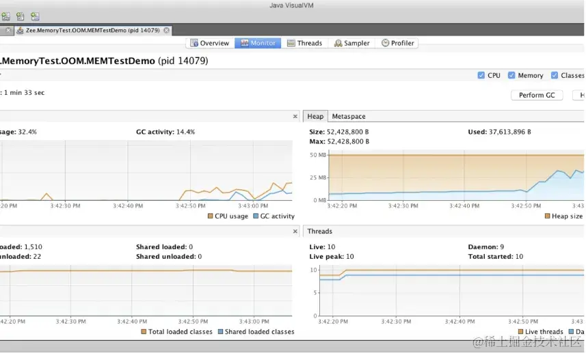Image resolution: width=586 pixels, height=353 pixels.
Task: Uncheck the CPU graph checkbox
Action: coord(481,75)
